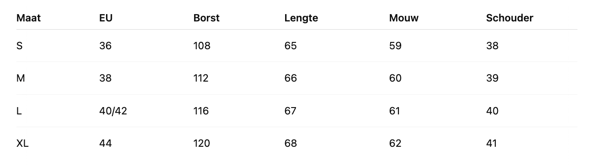Click the Maat column header
The image size is (593, 165).
(x=28, y=18)
